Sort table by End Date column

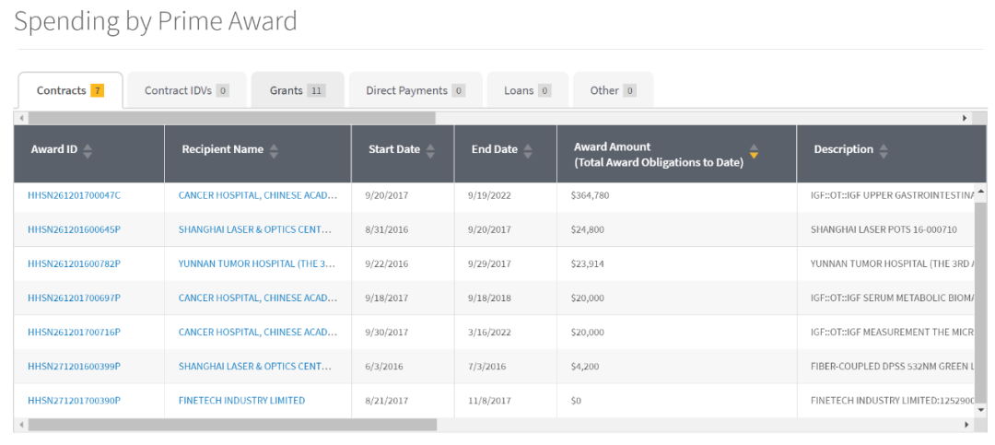(x=528, y=150)
